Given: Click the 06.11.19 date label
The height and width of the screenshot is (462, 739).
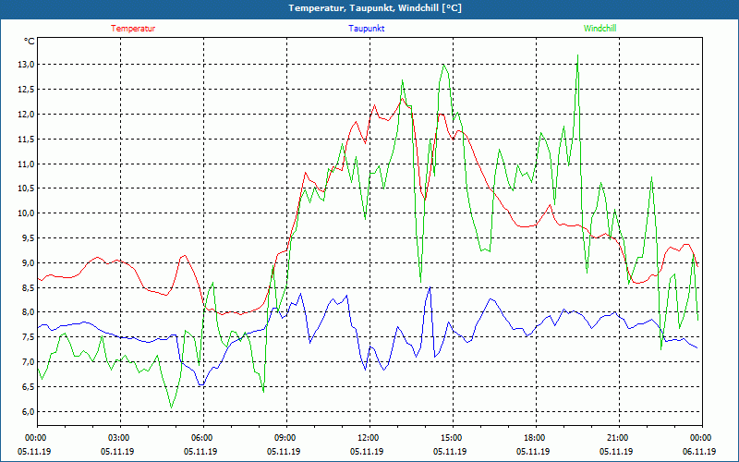Looking at the screenshot, I should tap(700, 452).
